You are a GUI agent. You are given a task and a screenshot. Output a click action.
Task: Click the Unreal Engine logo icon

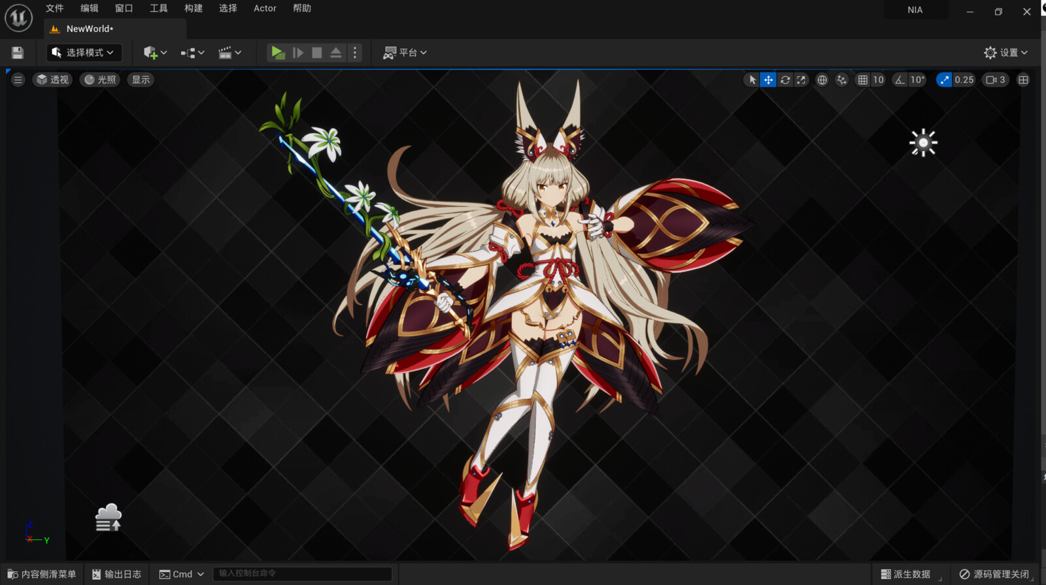coord(18,18)
